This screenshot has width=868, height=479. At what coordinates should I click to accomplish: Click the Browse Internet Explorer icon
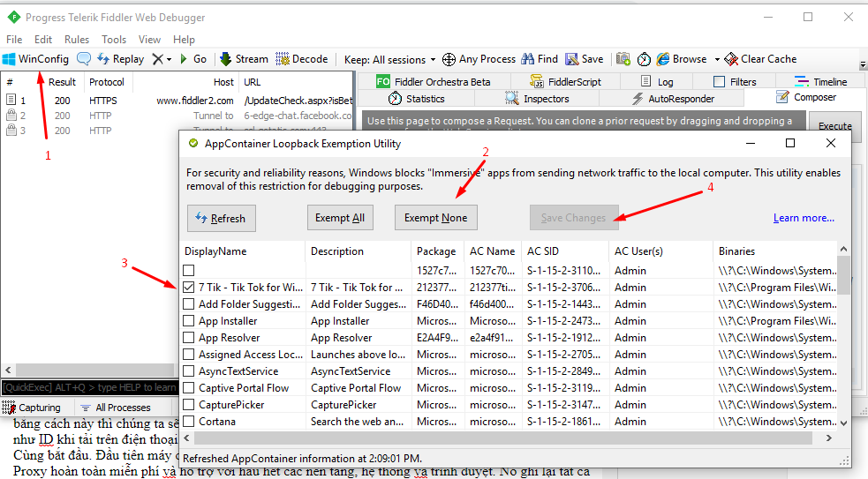tap(663, 58)
